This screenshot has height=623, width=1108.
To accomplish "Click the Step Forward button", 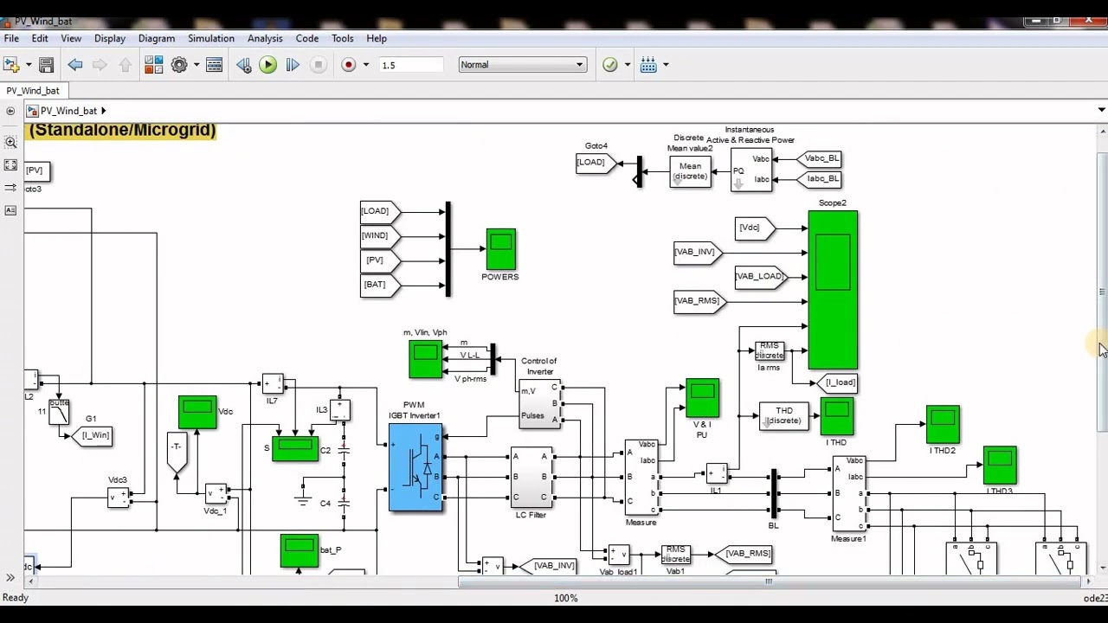I will click(293, 65).
